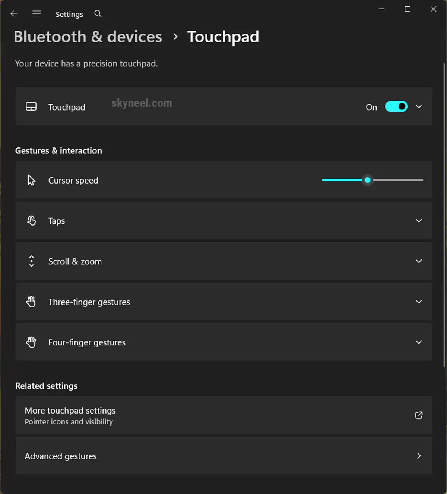Viewport: 447px width, 494px height.
Task: Click the Cursor speed label
Action: click(x=73, y=181)
